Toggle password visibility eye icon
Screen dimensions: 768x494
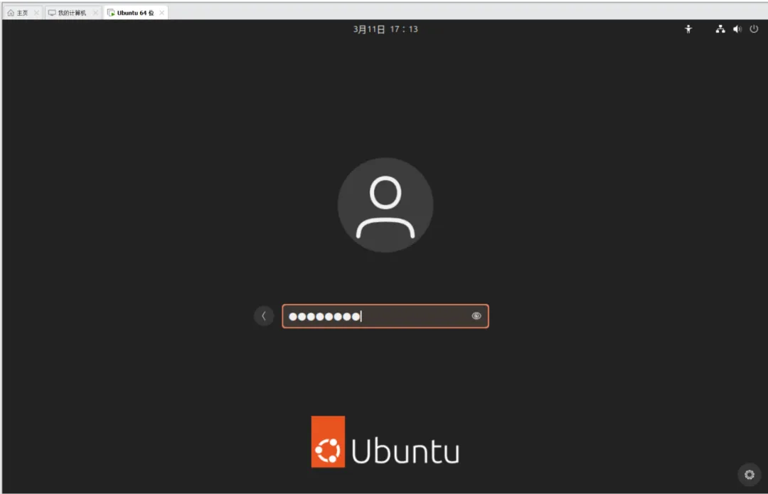pyautogui.click(x=476, y=316)
